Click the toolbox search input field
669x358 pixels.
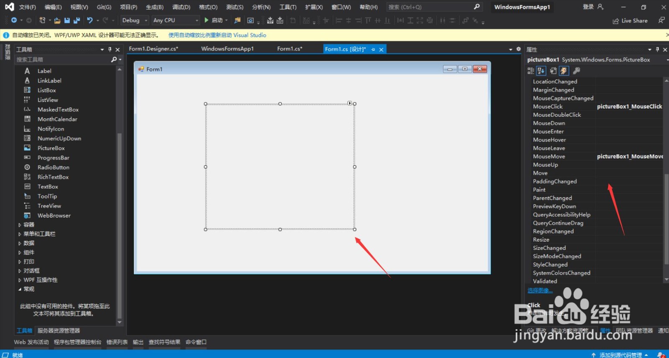[x=63, y=60]
